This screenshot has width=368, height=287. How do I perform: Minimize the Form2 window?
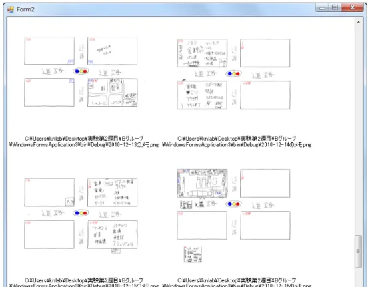323,7
